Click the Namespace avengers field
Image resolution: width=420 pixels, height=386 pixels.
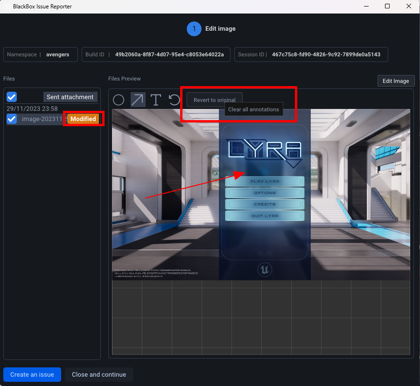coord(41,54)
